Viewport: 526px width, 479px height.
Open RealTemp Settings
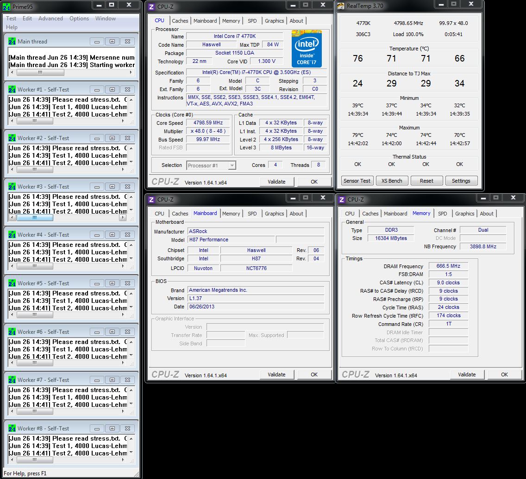(x=461, y=181)
